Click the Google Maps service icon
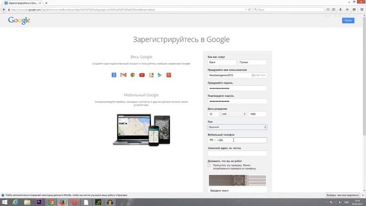Viewport: 366px width, 206px height. (x=151, y=75)
